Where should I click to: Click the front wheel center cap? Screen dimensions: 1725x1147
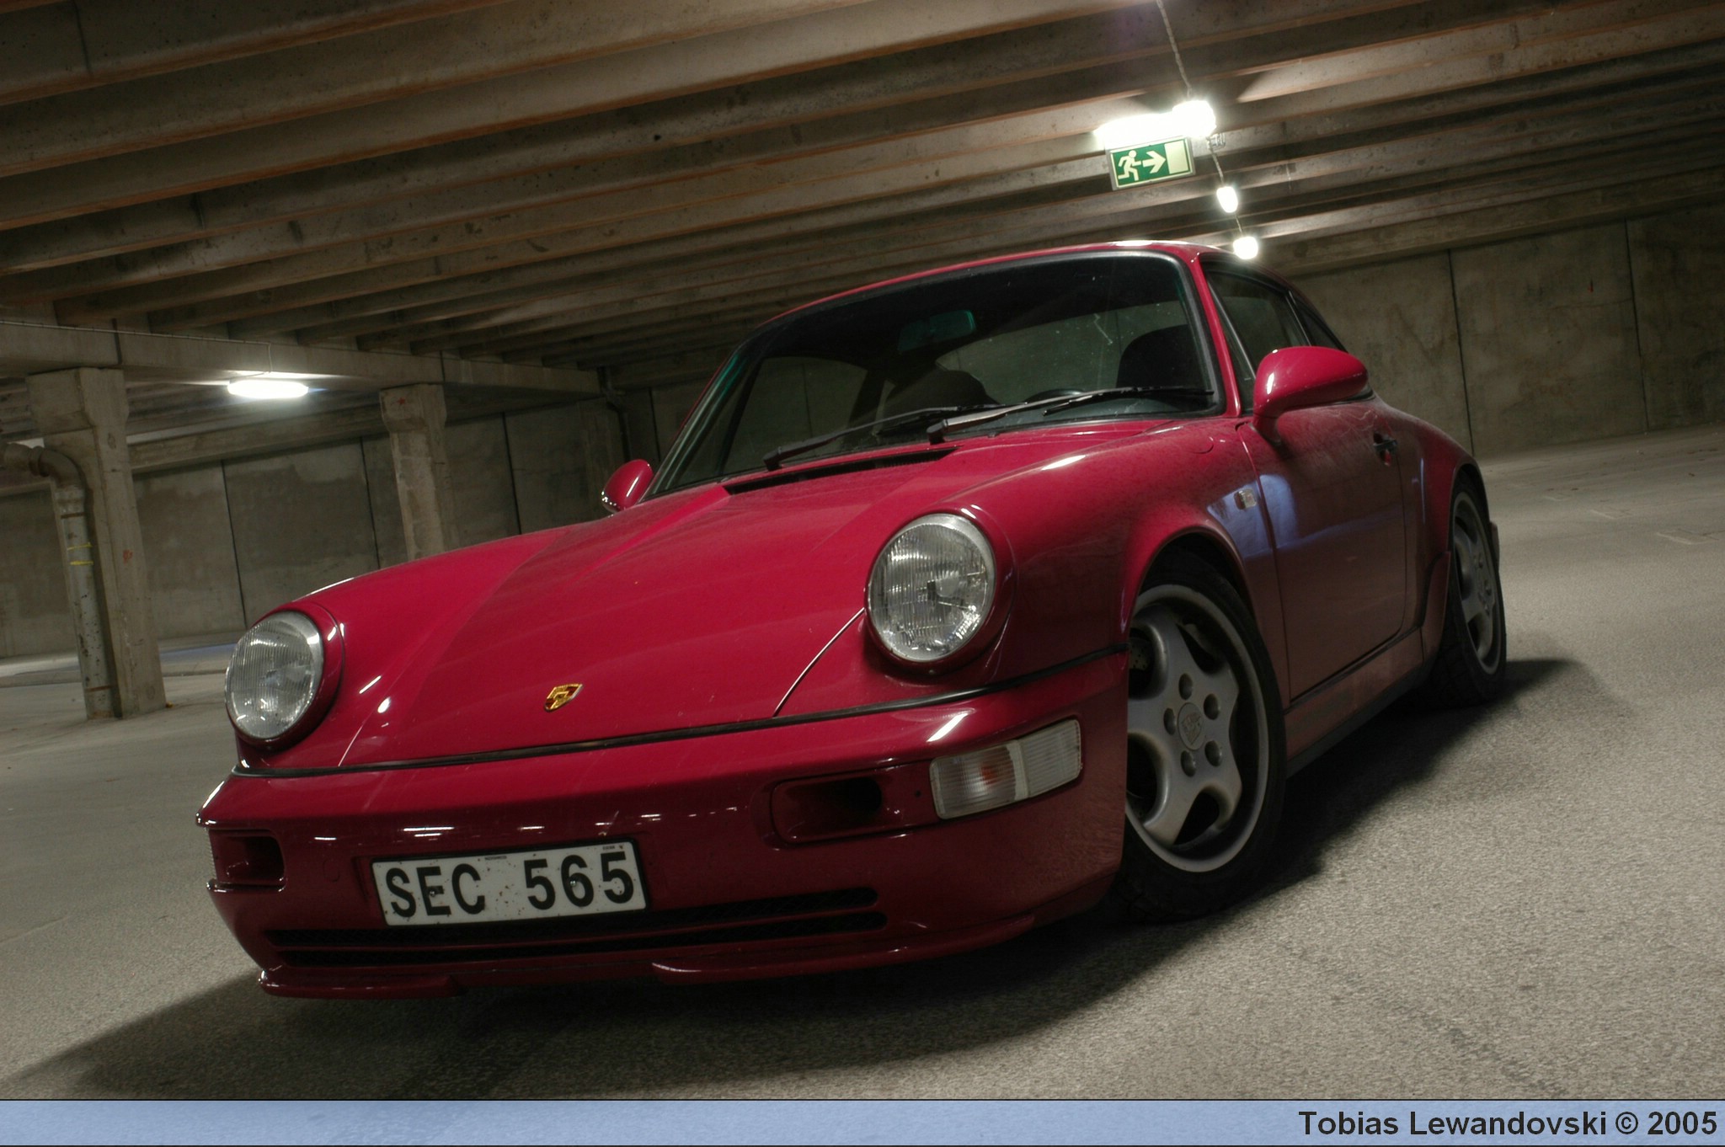tap(1191, 725)
